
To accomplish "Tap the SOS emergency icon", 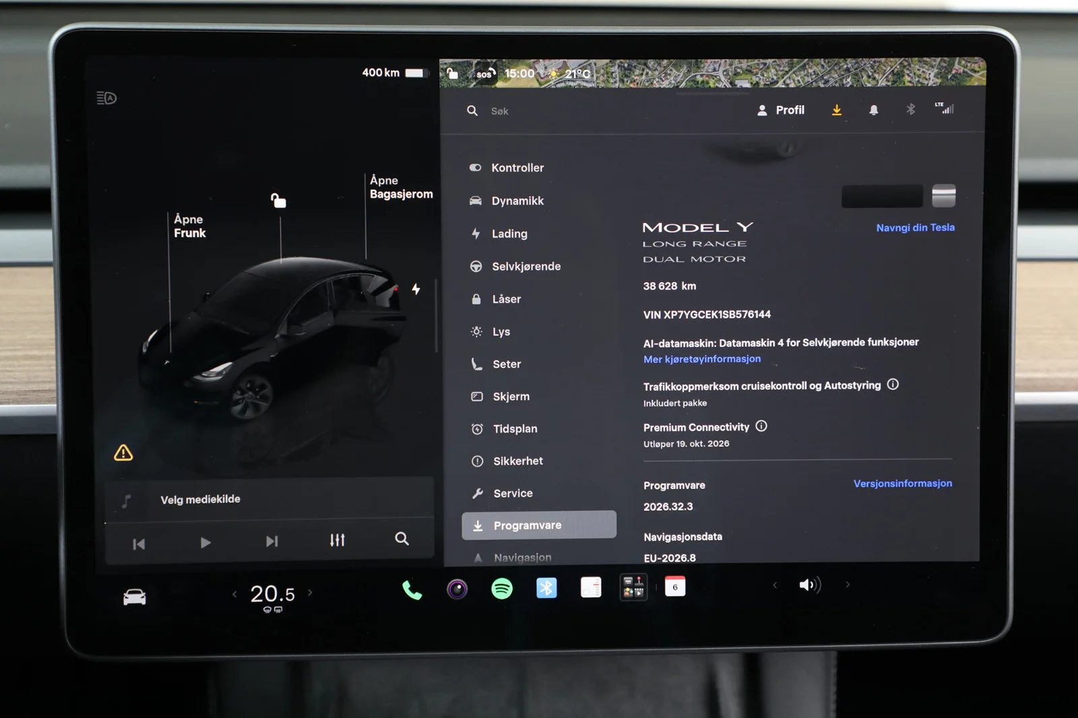I will coord(484,73).
